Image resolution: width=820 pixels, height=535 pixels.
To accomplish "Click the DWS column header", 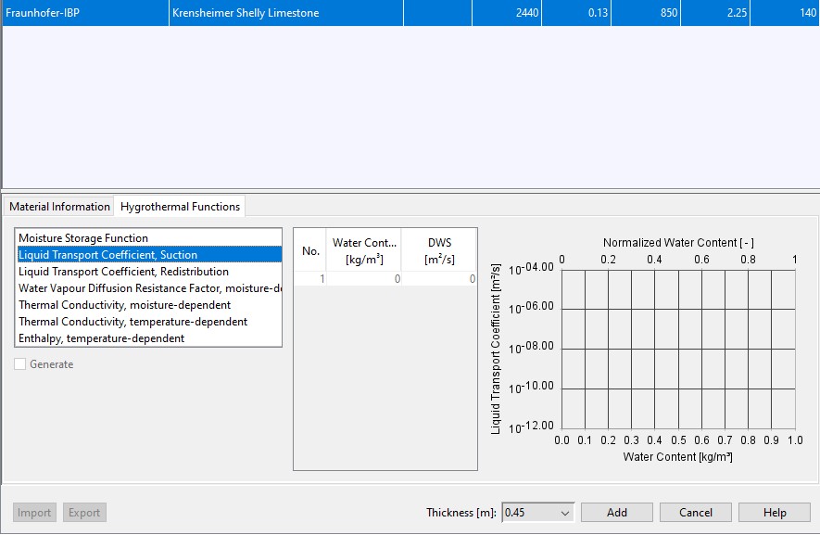I will click(x=439, y=250).
